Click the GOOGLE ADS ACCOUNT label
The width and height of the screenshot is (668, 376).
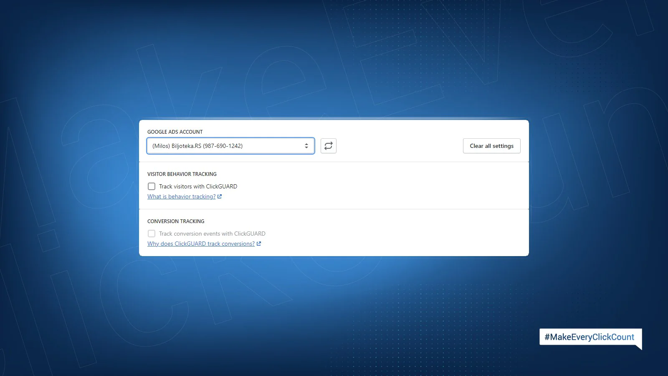tap(175, 132)
